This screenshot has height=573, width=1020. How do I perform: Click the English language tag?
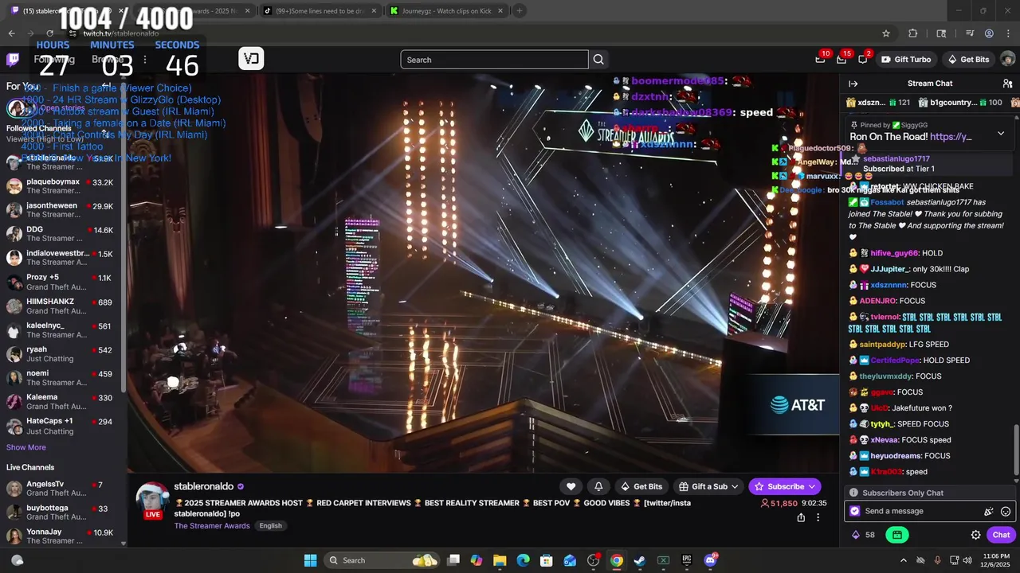coord(270,526)
